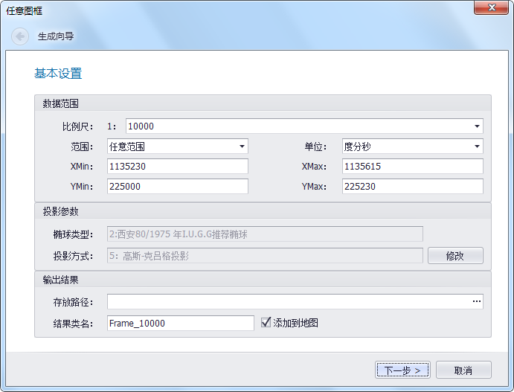Cancel the wizard with 取消
The height and width of the screenshot is (392, 514).
pyautogui.click(x=463, y=370)
